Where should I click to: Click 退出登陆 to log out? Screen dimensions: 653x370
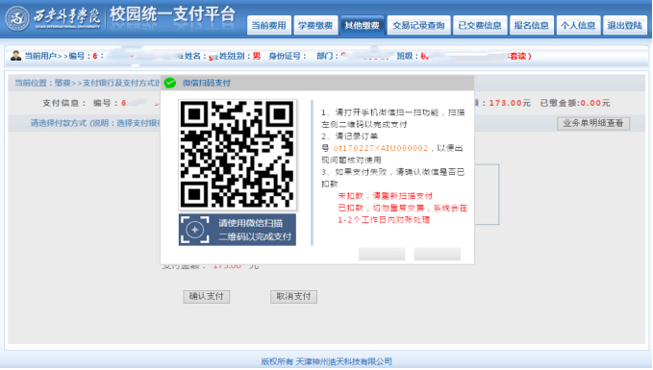[x=625, y=25]
